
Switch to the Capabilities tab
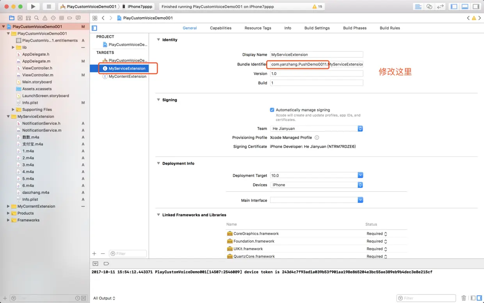coord(221,28)
